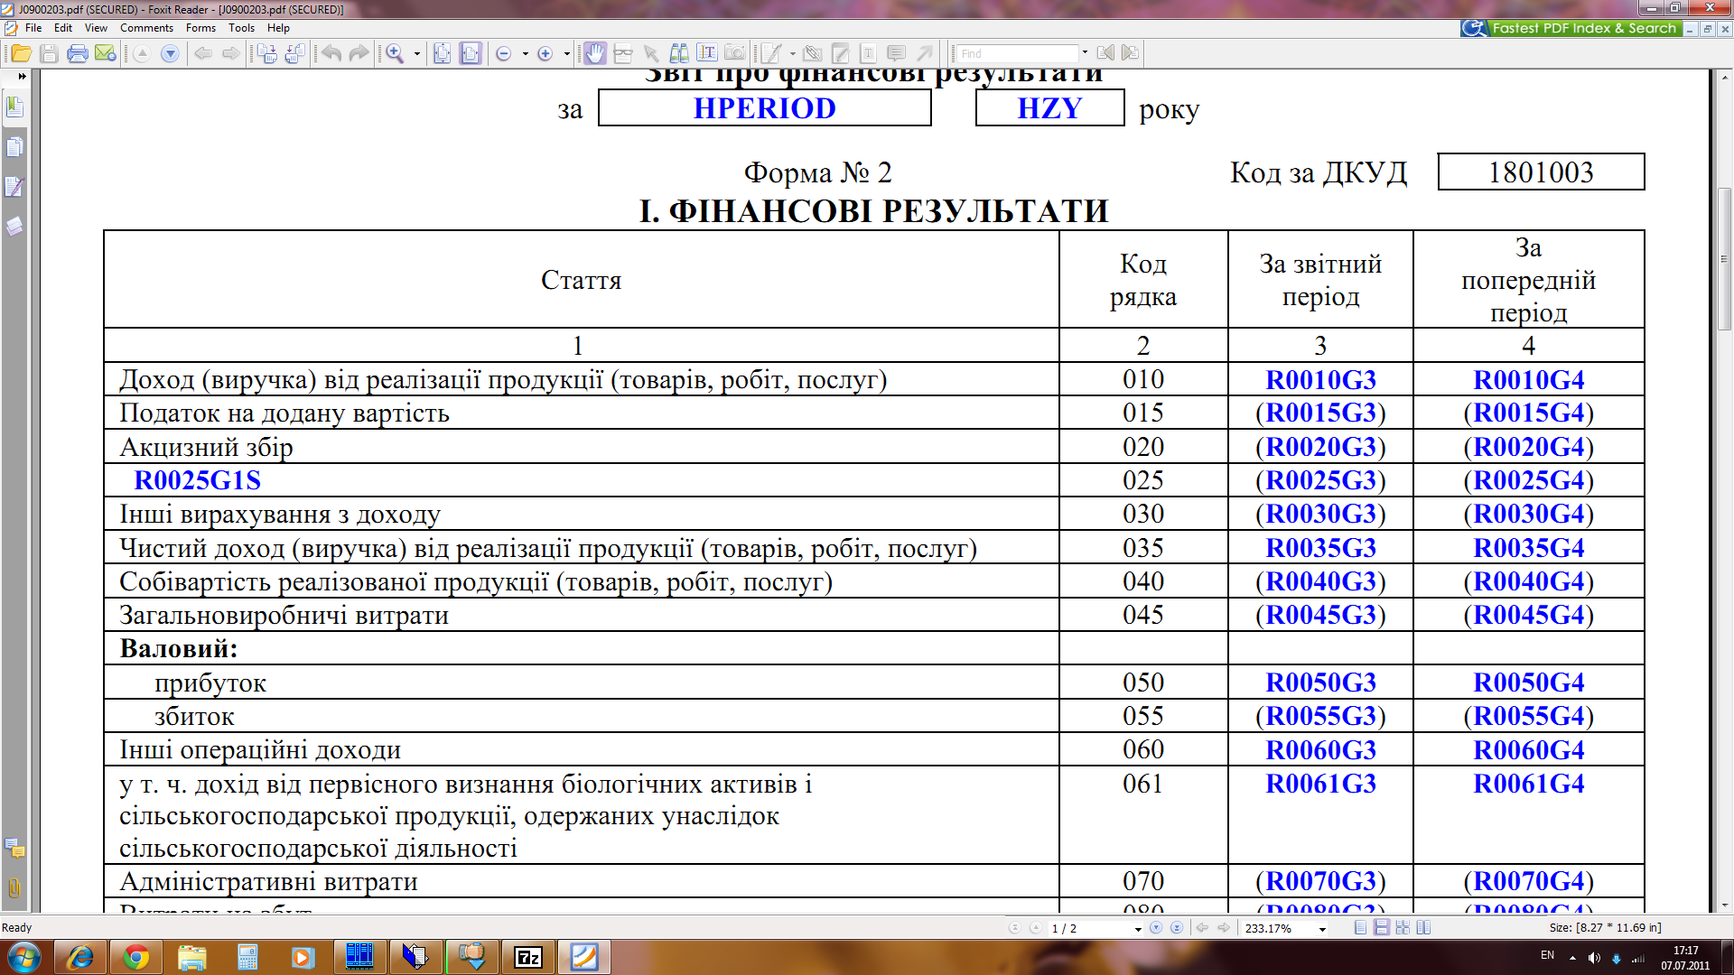The height and width of the screenshot is (975, 1734).
Task: Select the Hand tool
Action: 594,54
